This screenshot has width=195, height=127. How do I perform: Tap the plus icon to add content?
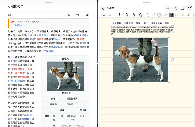pos(168,8)
